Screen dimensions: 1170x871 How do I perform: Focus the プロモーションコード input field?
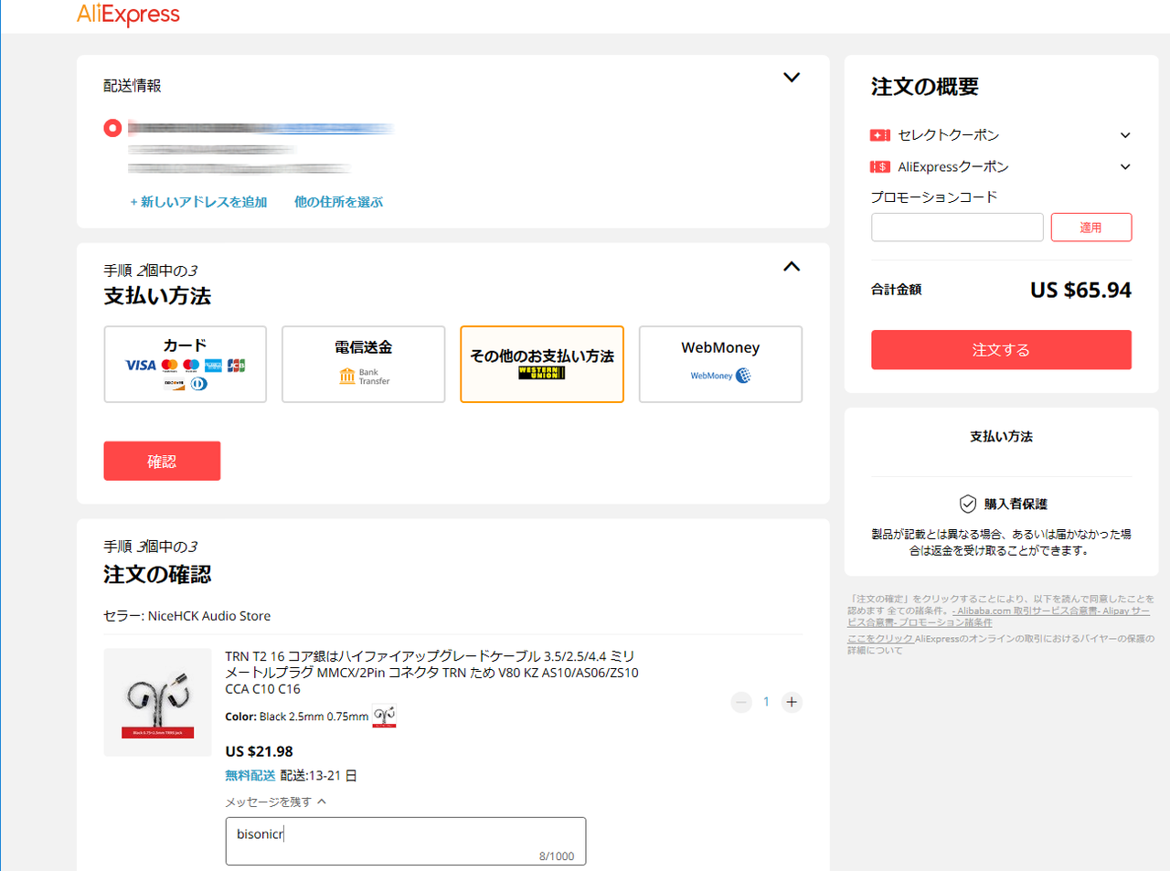click(957, 228)
